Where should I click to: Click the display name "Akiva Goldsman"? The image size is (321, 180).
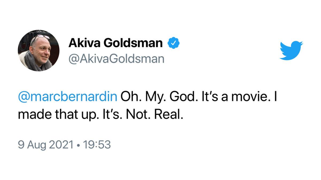coord(116,43)
